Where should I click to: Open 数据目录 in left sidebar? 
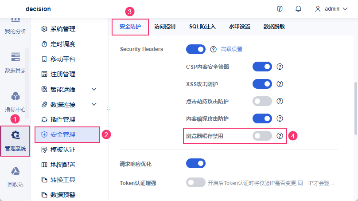16,62
